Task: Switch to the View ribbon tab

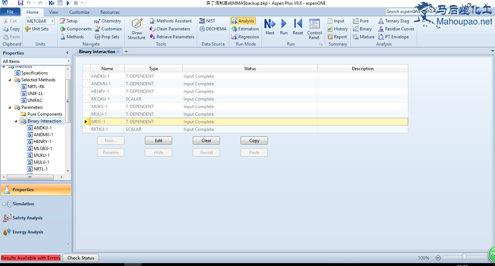Action: pos(54,12)
